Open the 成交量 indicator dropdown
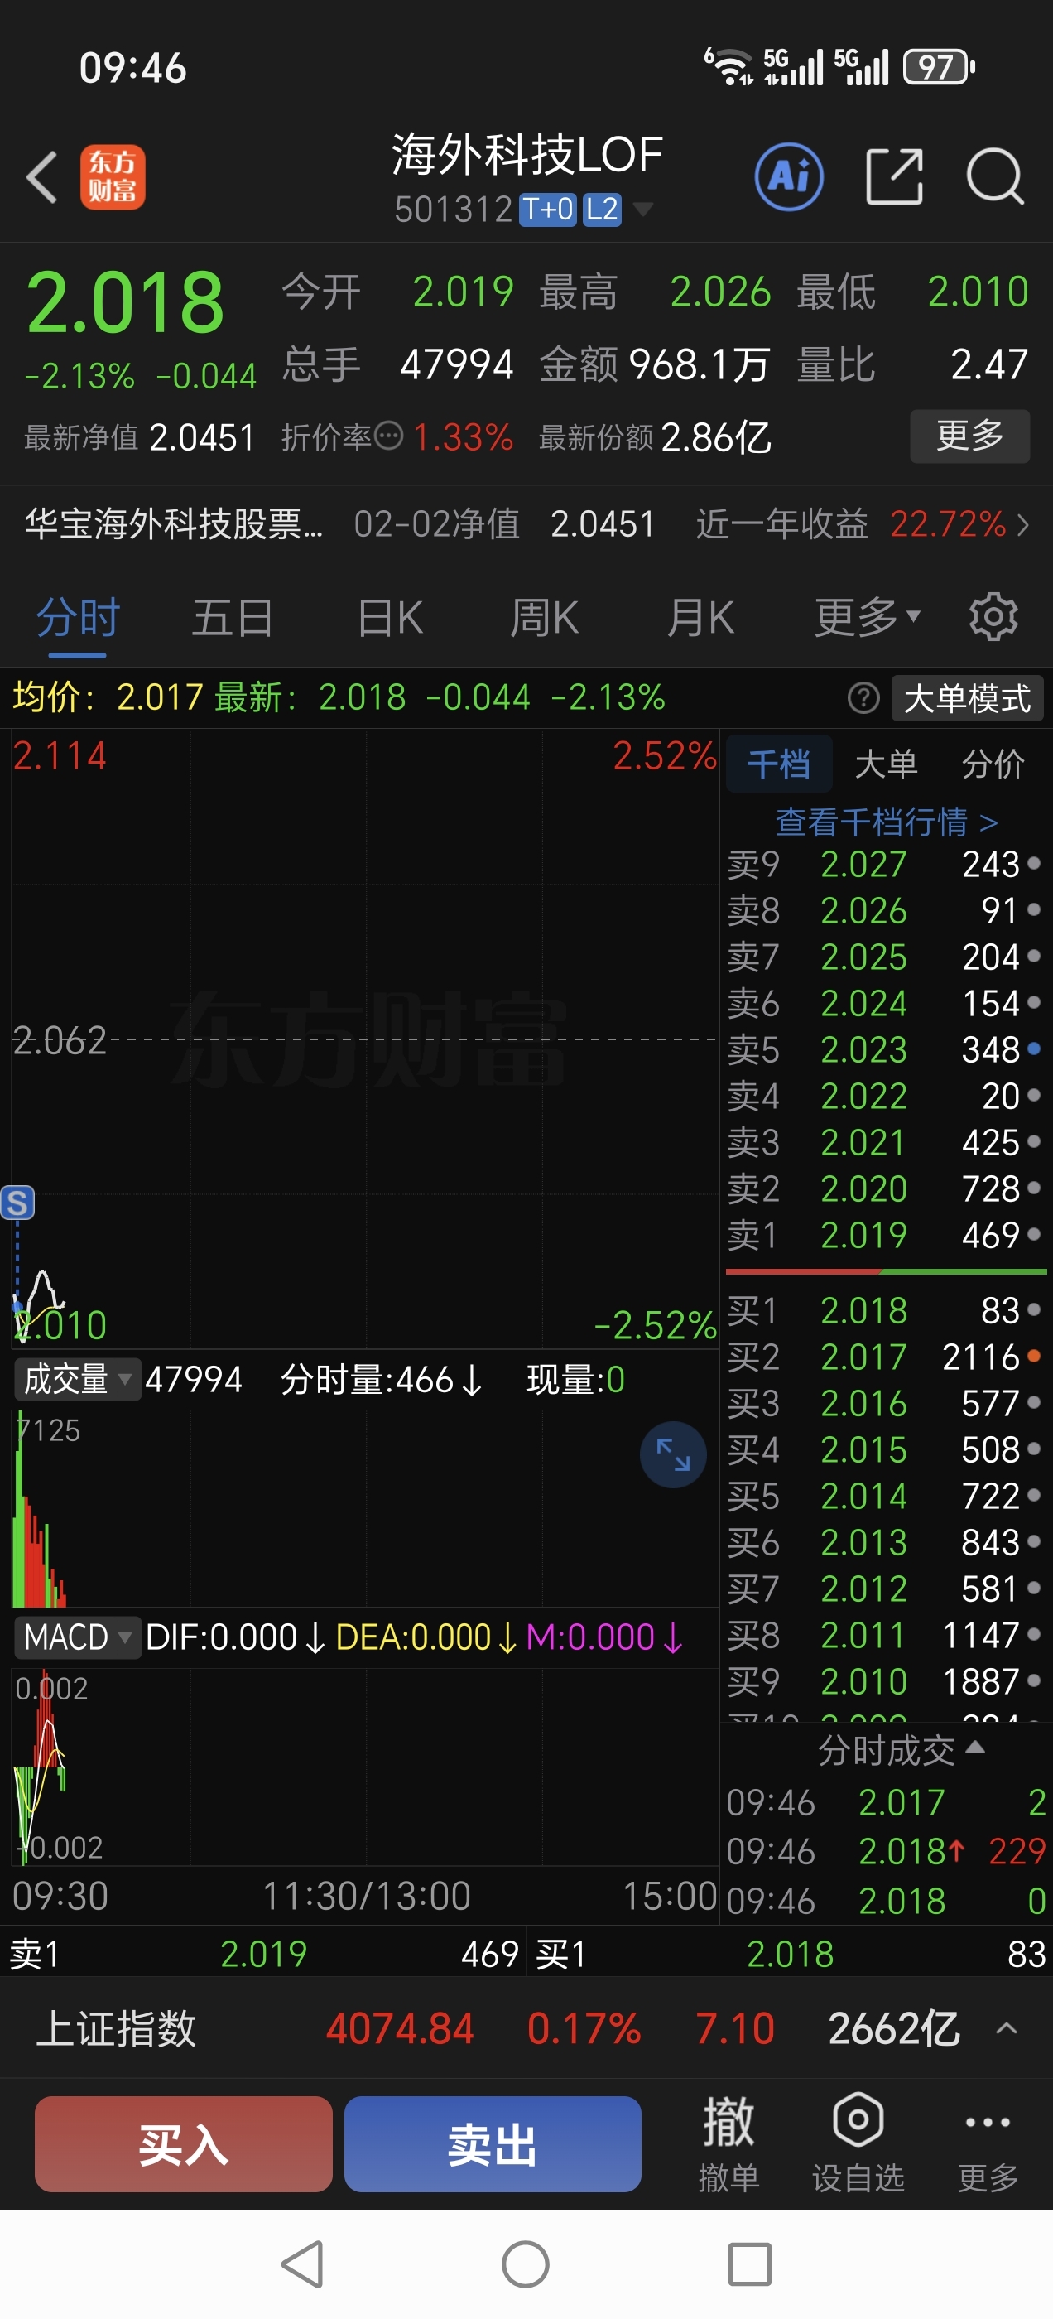1053x2319 pixels. pos(77,1379)
